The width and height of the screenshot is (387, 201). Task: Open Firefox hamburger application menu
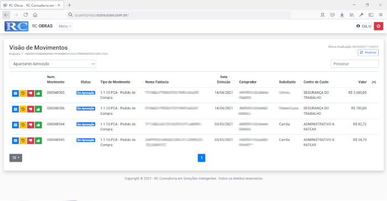coord(381,15)
